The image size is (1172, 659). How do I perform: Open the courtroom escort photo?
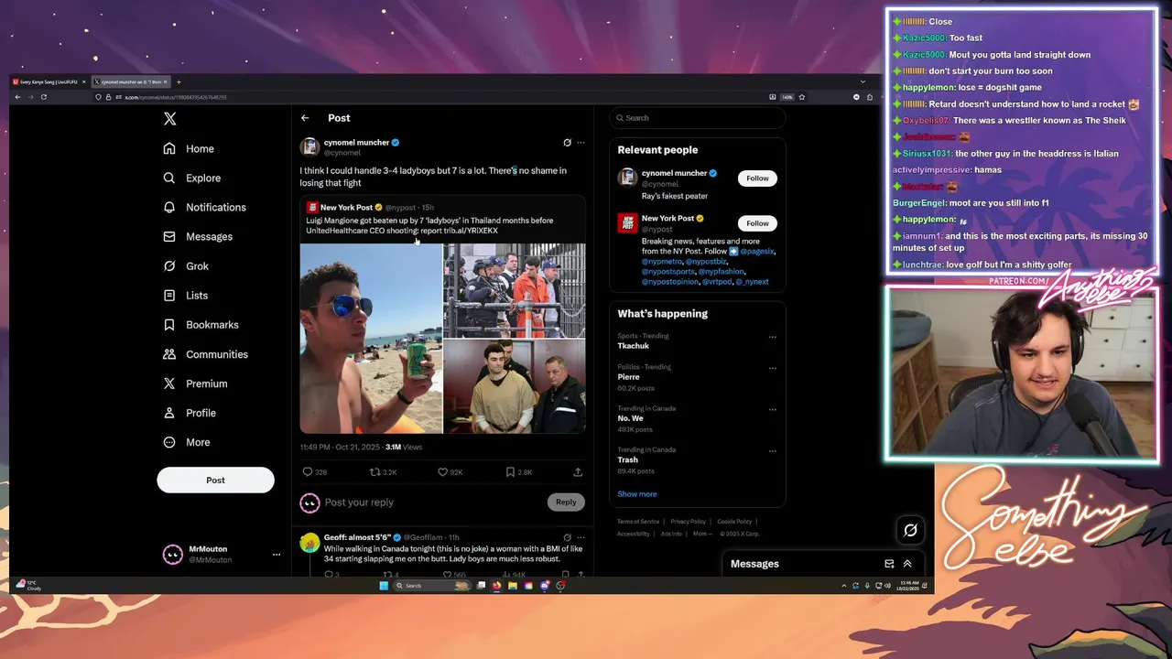point(515,386)
